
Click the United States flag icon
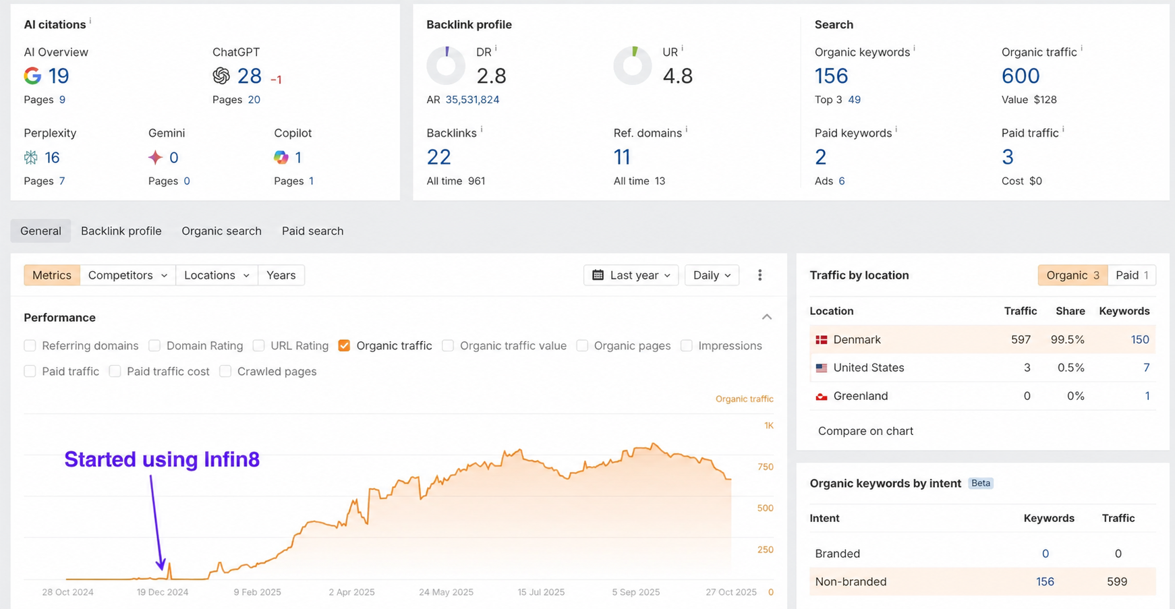822,368
